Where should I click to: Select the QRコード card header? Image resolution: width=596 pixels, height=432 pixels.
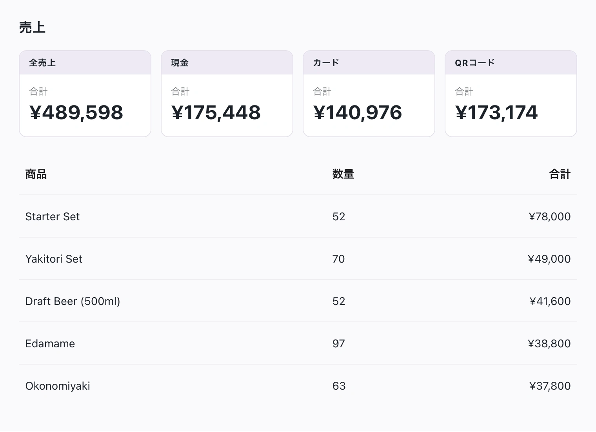click(511, 63)
